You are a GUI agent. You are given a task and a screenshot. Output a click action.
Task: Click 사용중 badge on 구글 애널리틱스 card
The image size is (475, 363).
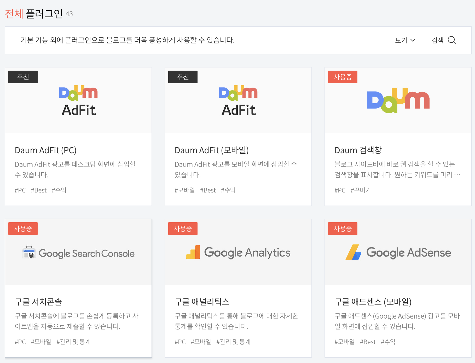183,229
